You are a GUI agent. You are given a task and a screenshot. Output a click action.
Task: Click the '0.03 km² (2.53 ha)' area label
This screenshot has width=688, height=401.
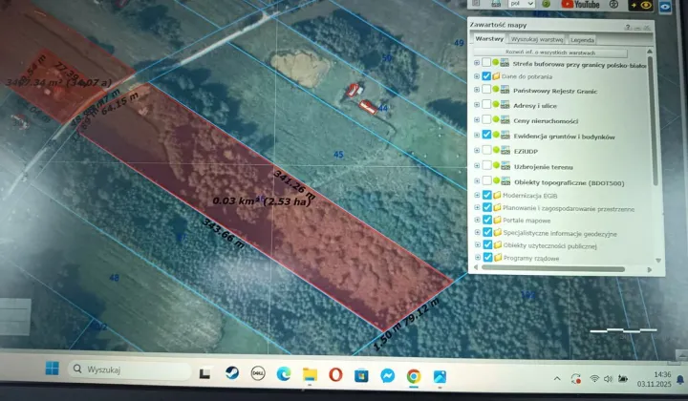(262, 201)
